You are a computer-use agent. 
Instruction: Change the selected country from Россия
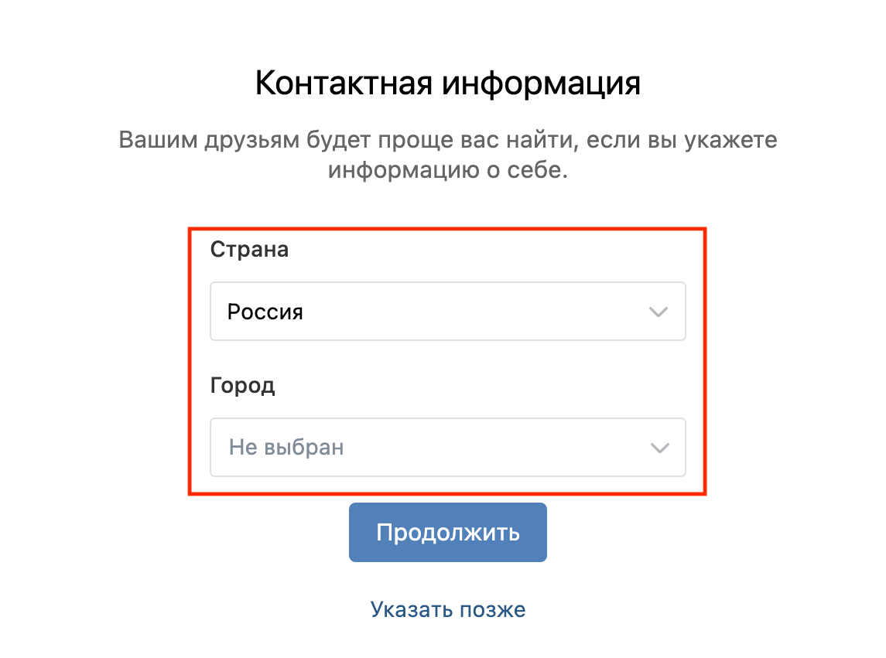(x=447, y=312)
